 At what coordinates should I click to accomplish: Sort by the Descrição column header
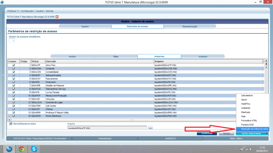[99, 62]
